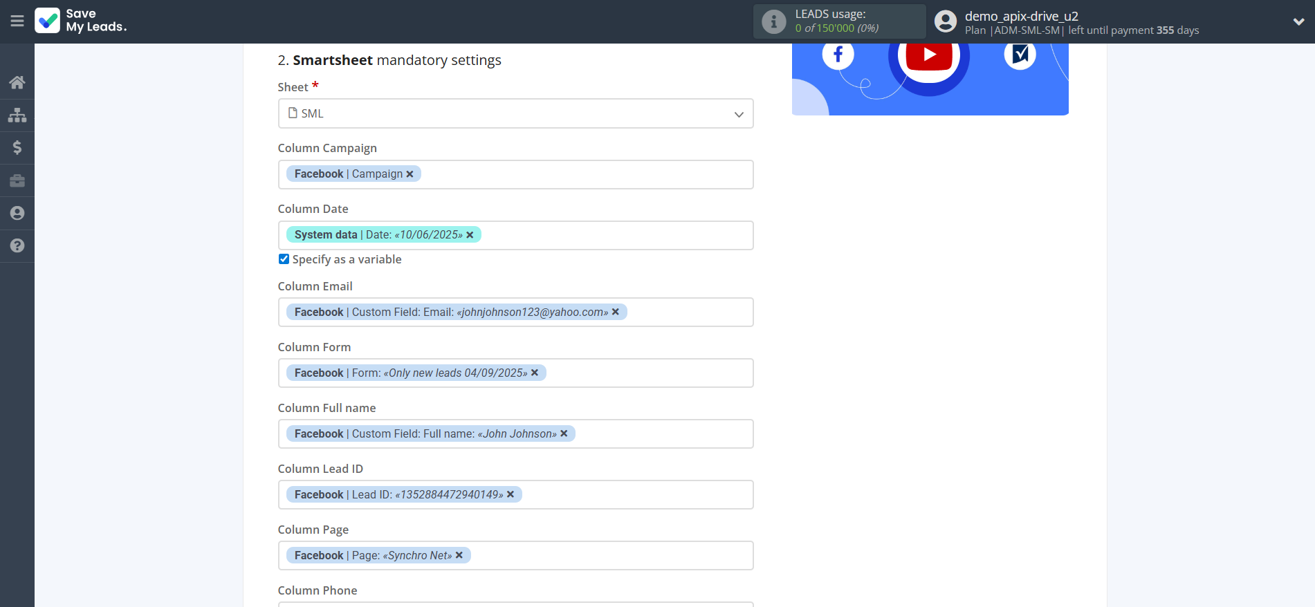Click the demo_apix-drive_u2 account name

tap(1021, 16)
